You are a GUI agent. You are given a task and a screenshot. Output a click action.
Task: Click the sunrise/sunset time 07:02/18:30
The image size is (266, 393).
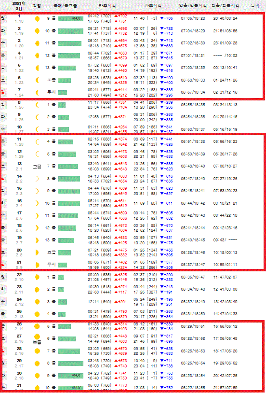[193, 43]
